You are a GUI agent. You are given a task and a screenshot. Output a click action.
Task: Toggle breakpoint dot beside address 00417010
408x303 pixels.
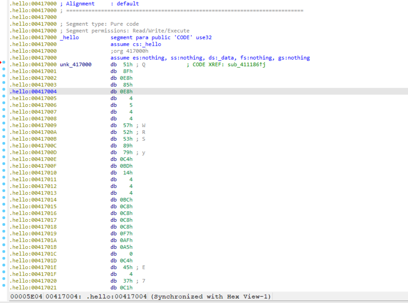tap(4, 170)
